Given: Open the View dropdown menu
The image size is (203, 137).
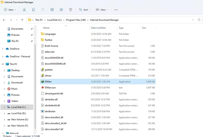Looking at the screenshot, I should click(102, 10).
